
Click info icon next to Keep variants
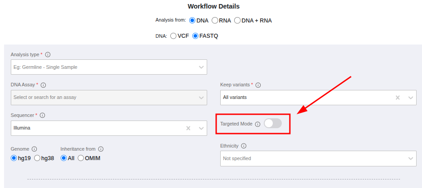click(x=258, y=85)
